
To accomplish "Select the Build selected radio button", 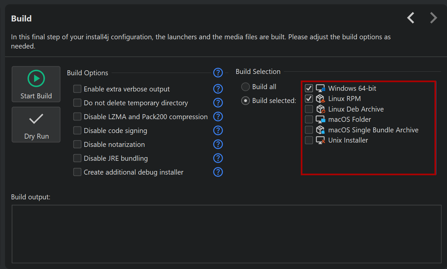I will pyautogui.click(x=246, y=101).
